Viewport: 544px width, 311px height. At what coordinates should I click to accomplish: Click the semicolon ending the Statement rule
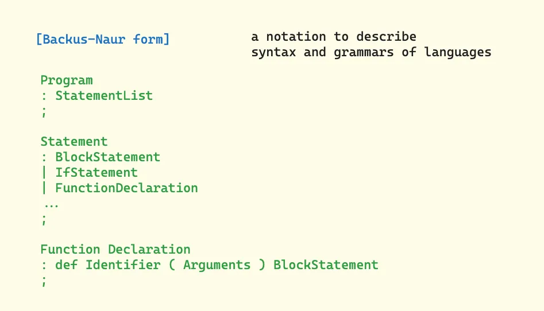[x=43, y=219]
